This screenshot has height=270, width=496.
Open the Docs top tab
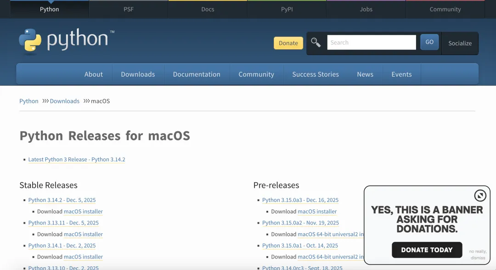tap(208, 9)
